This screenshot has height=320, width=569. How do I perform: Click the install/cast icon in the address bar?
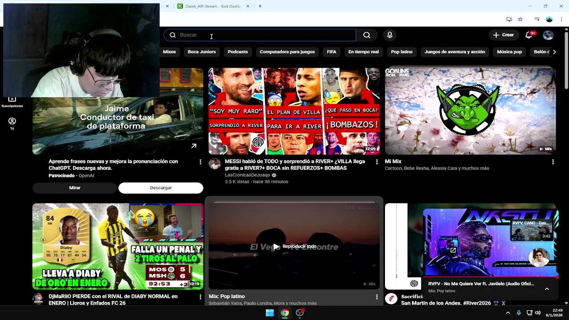pyautogui.click(x=509, y=19)
